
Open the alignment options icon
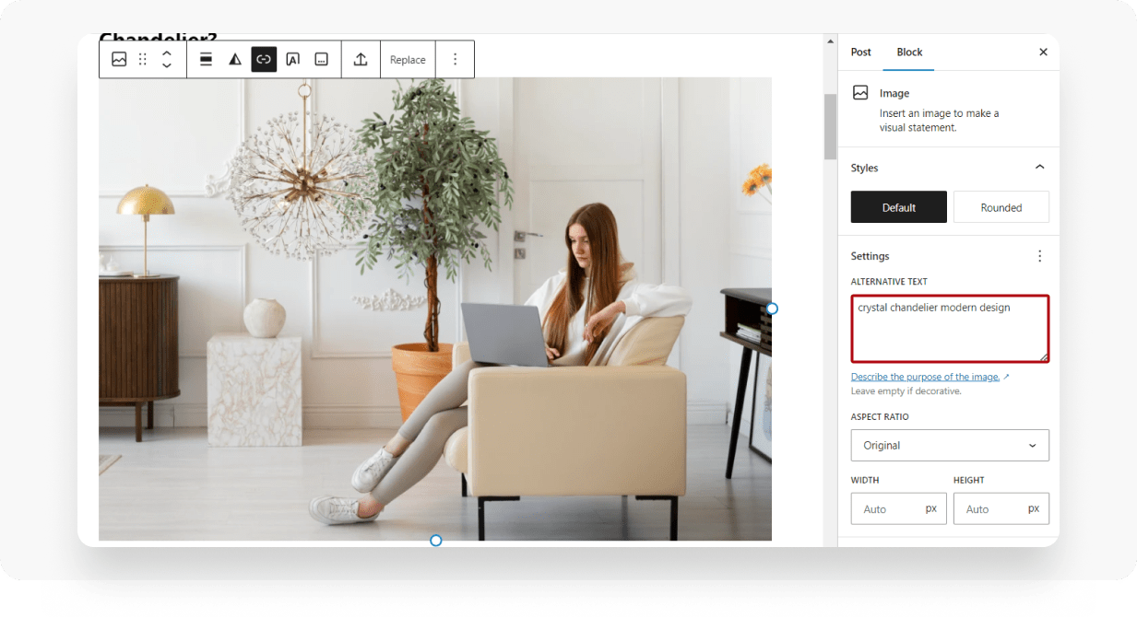point(205,59)
